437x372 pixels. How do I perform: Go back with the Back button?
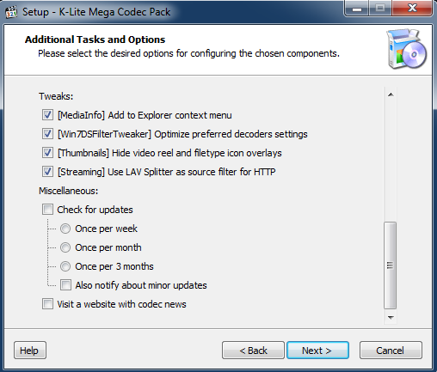click(x=253, y=351)
